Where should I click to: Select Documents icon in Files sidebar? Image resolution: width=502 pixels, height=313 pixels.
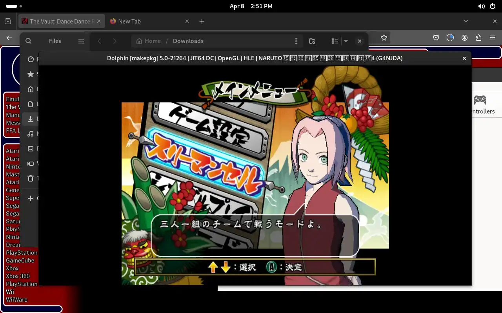[x=31, y=104]
